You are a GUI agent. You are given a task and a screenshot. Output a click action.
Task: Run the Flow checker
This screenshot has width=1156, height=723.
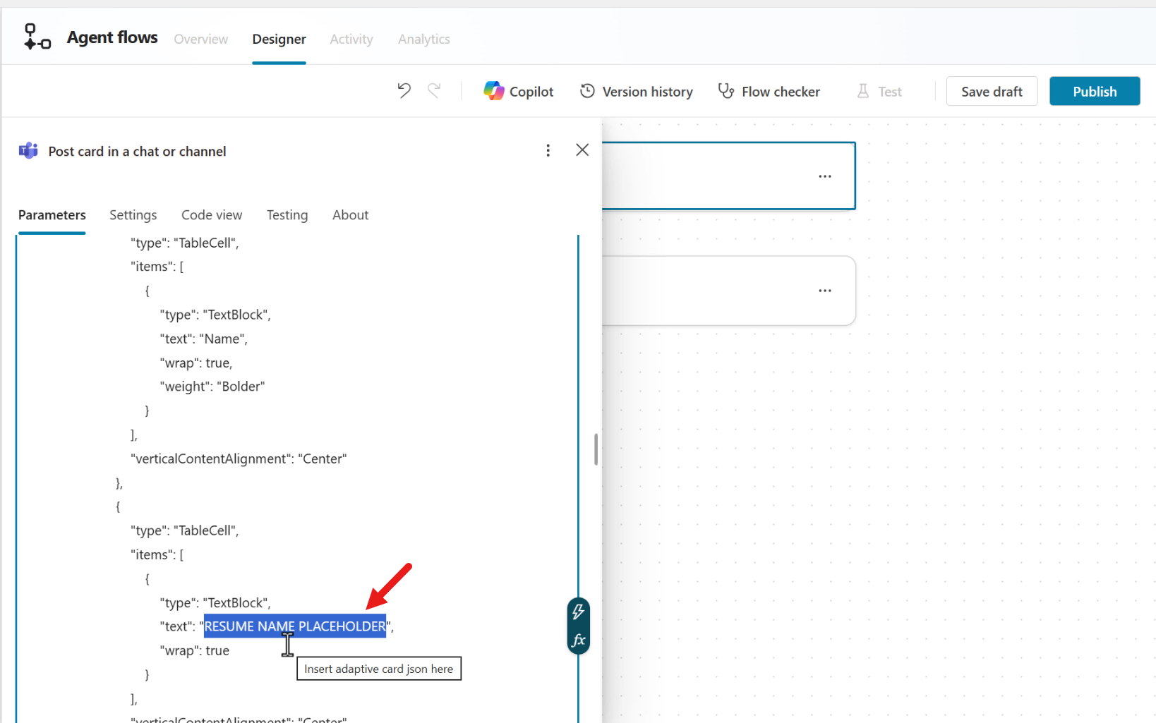point(769,92)
